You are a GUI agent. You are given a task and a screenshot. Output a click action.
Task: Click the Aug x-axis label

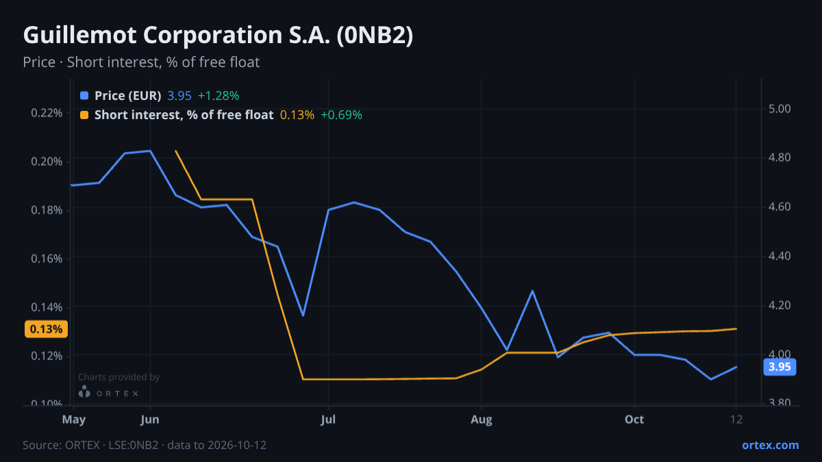pyautogui.click(x=482, y=420)
